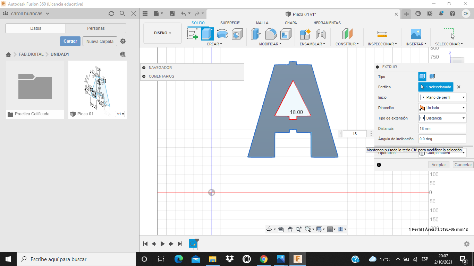This screenshot has width=474, height=266.
Task: Click the Save icon
Action: 172,14
